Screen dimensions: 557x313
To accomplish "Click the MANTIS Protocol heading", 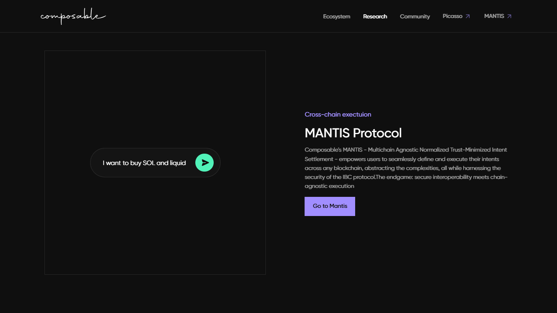I will coord(353,133).
